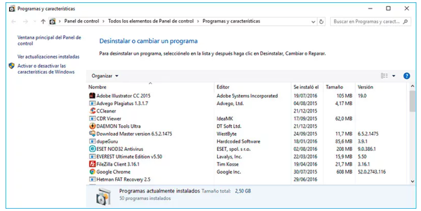The width and height of the screenshot is (421, 211).
Task: Go to Panel de control breadcrumb
Action: [82, 21]
